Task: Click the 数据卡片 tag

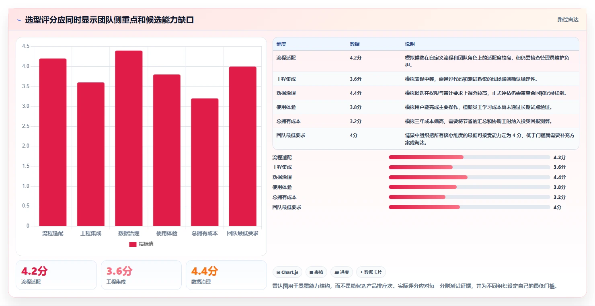Action: pos(371,272)
